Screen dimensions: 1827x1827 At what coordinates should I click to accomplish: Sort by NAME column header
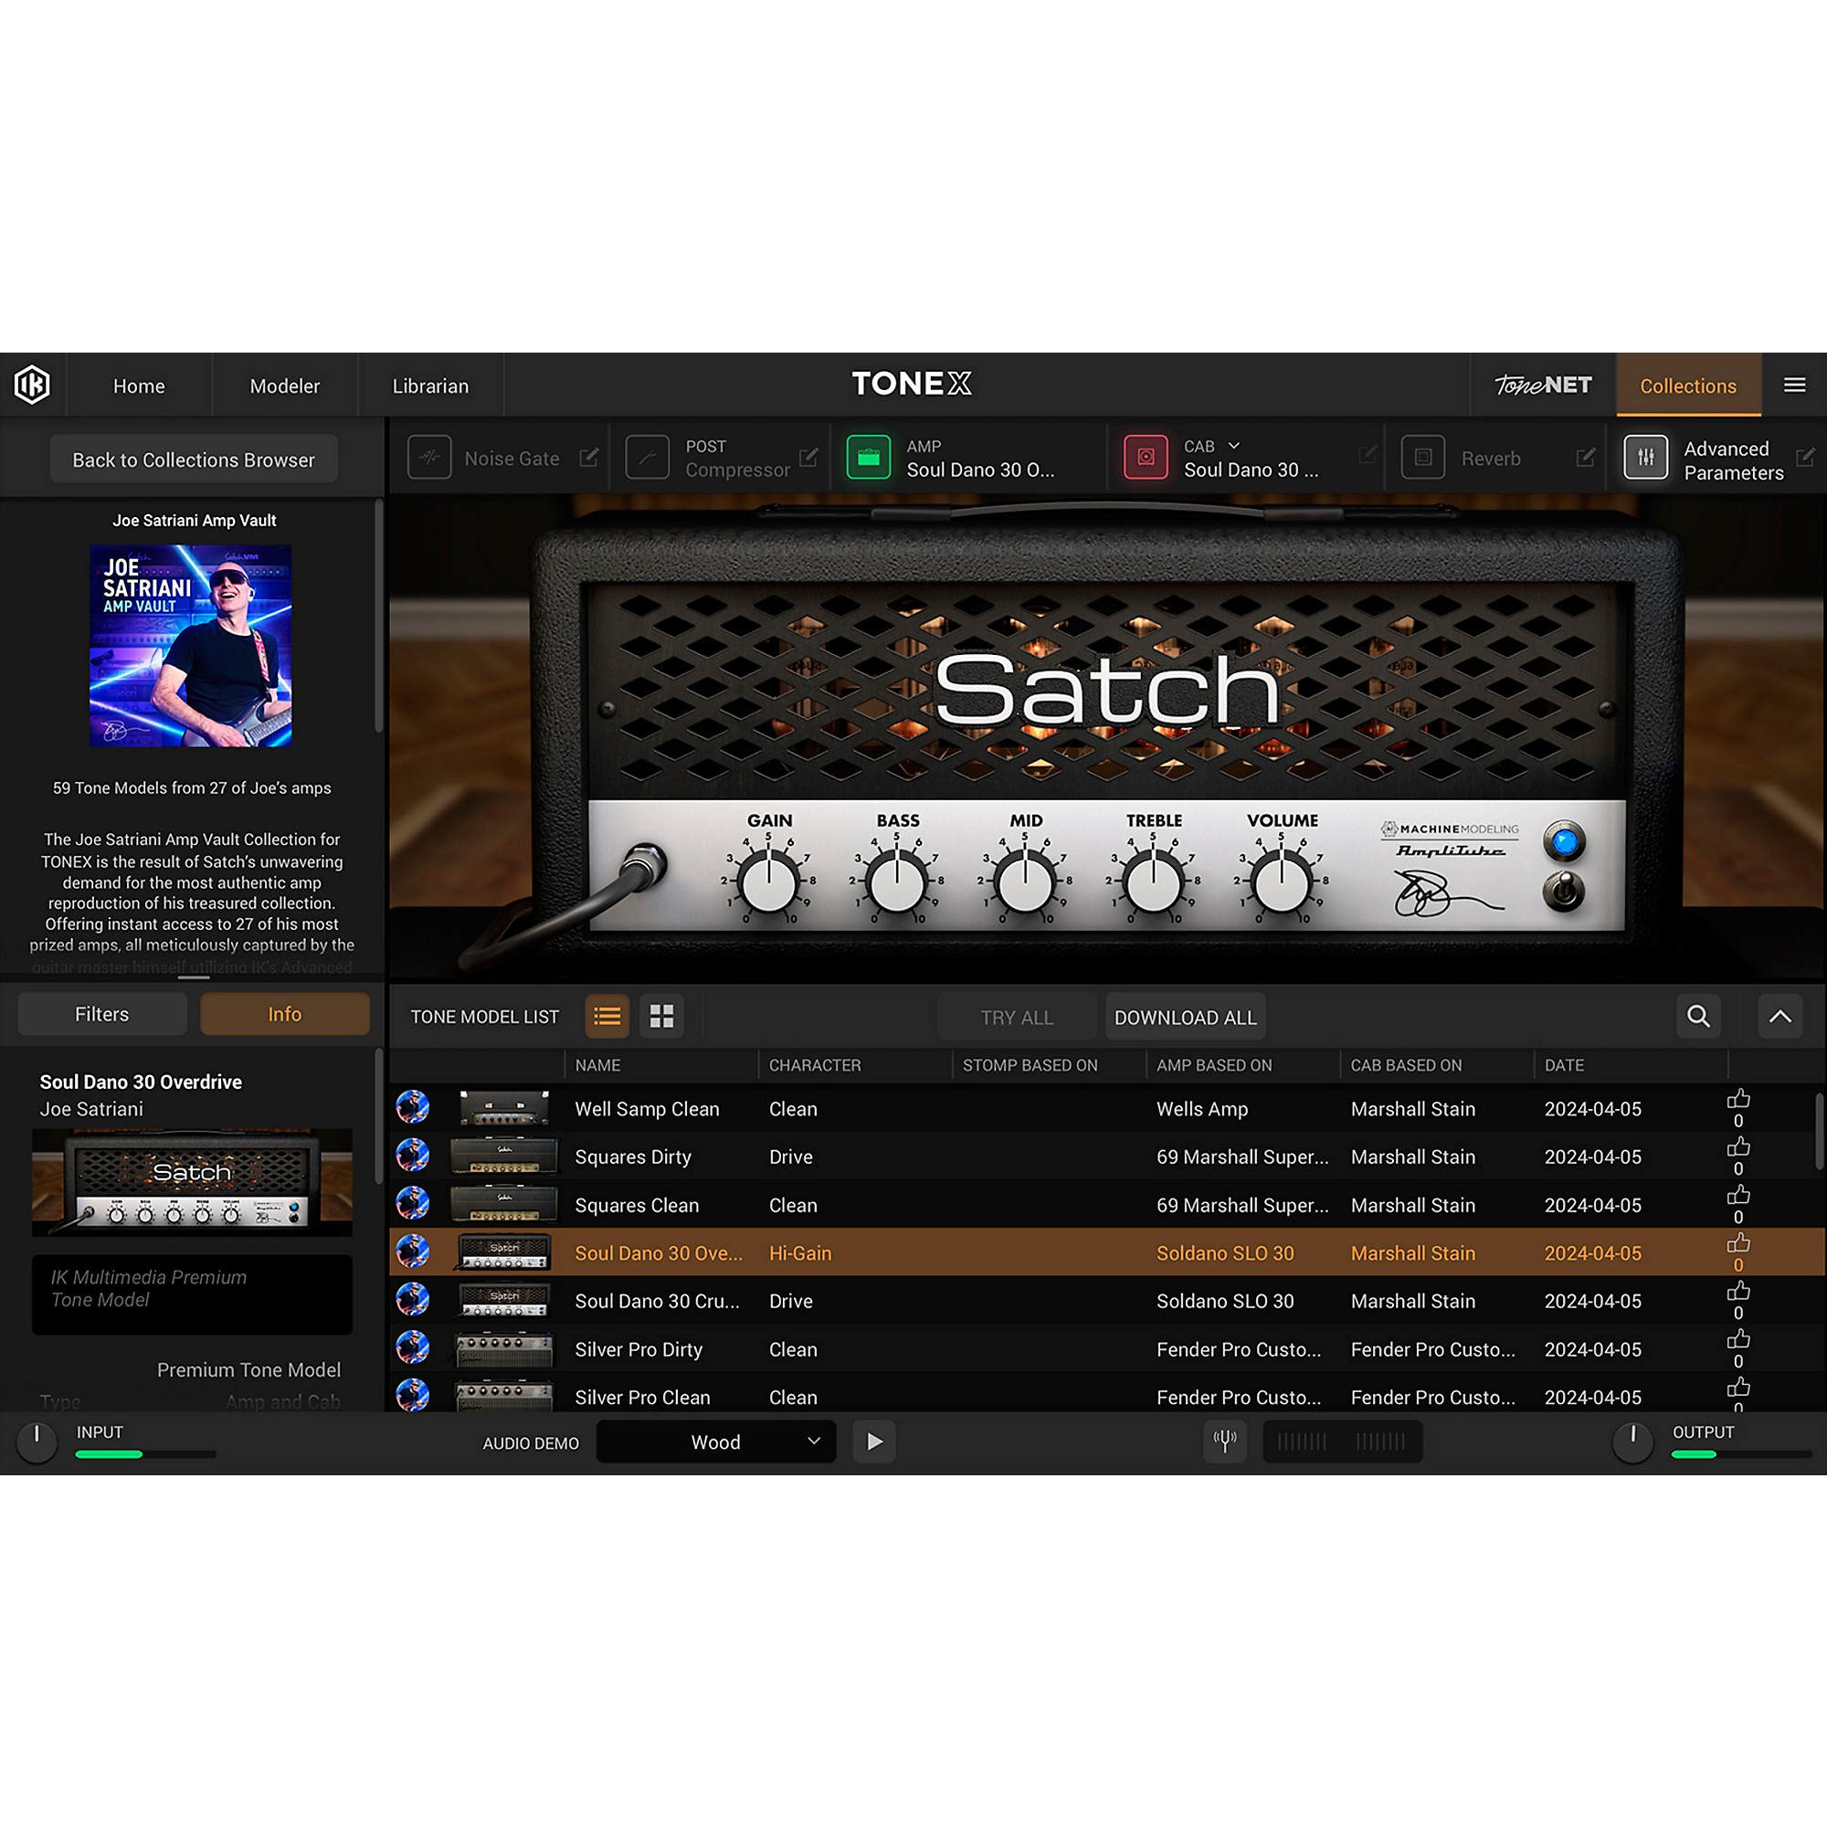point(597,1065)
